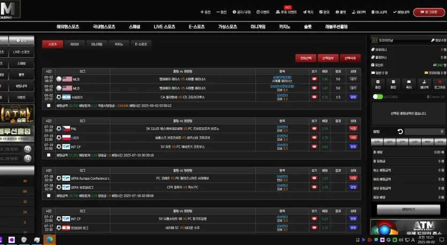Click the envelope 쪽지 button in user panel
This screenshot has width=447, height=245.
[x=409, y=85]
